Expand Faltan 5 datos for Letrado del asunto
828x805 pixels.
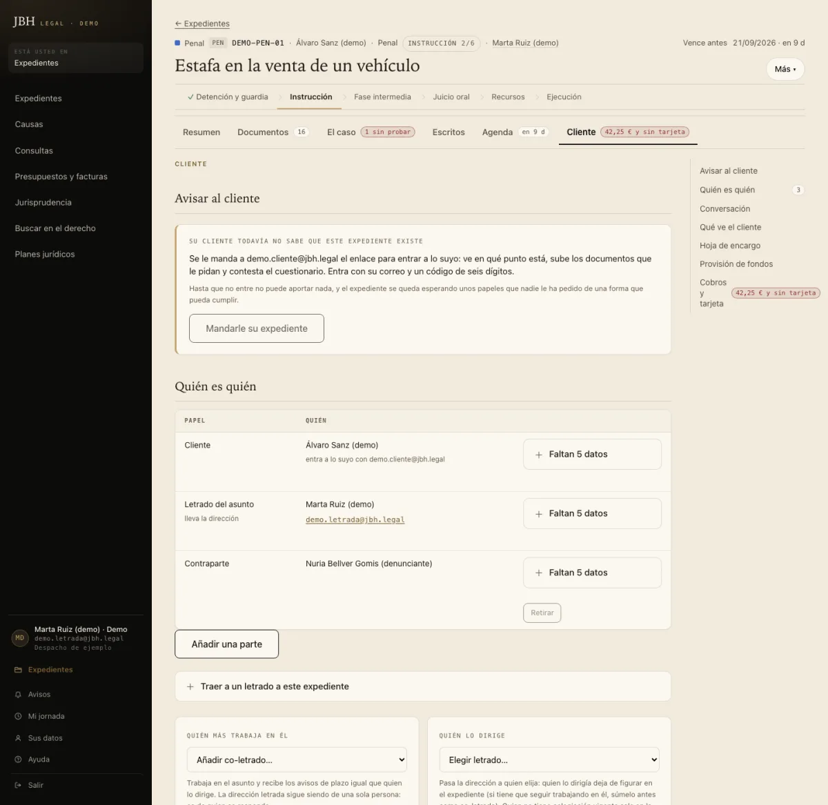(x=592, y=514)
